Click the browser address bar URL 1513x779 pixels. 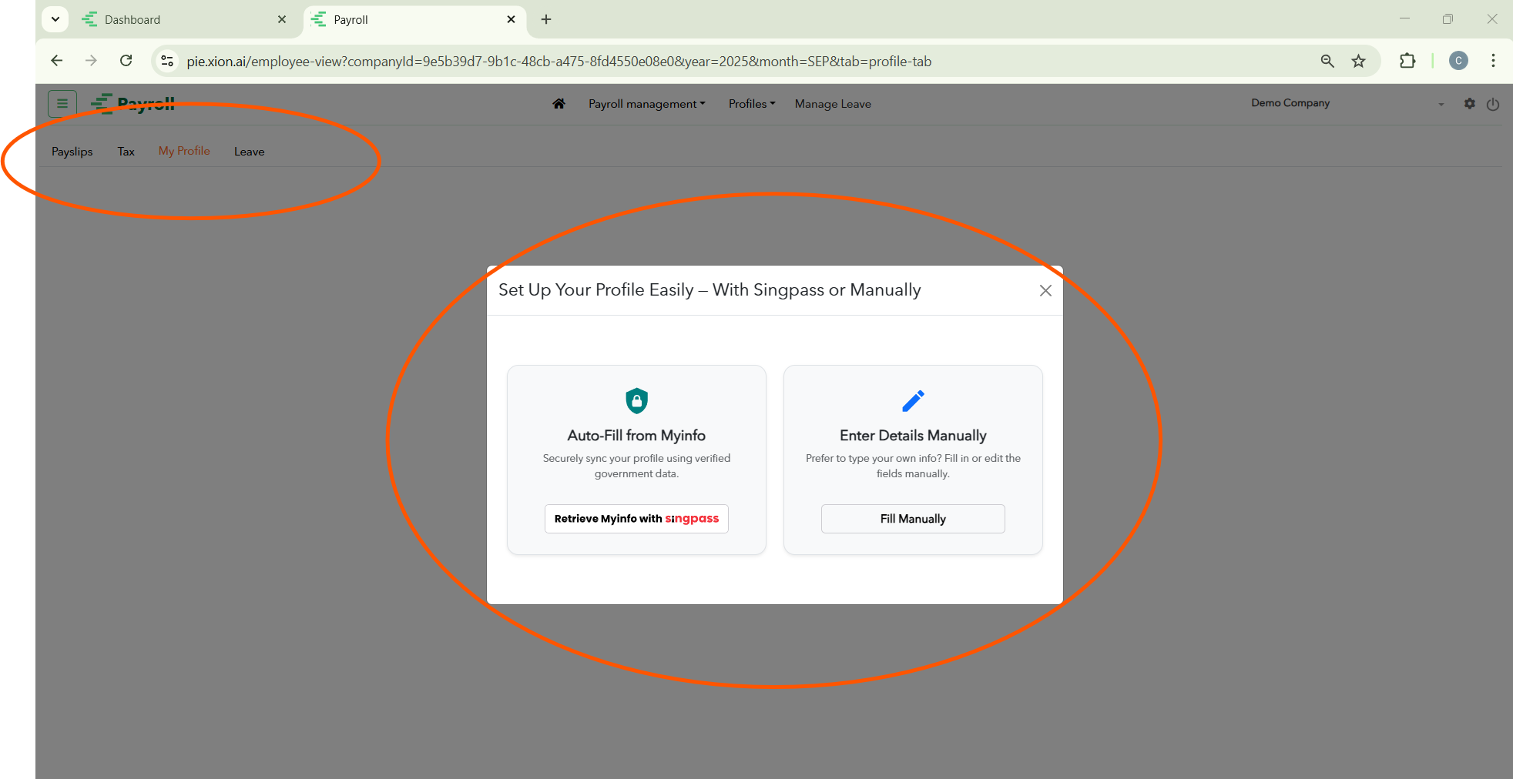pos(559,62)
